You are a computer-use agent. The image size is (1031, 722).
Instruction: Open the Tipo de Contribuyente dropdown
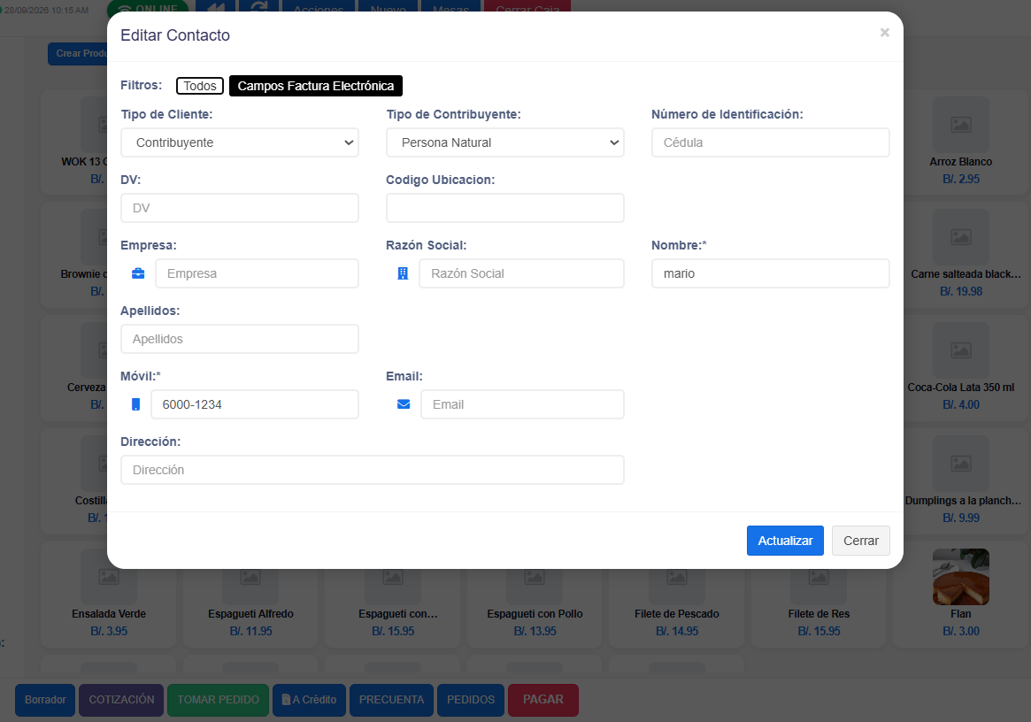(505, 142)
